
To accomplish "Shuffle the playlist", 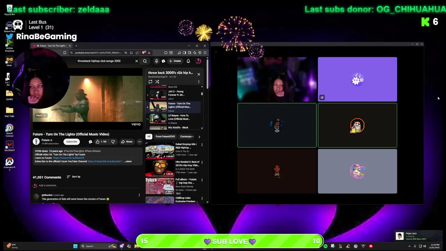I will [157, 82].
